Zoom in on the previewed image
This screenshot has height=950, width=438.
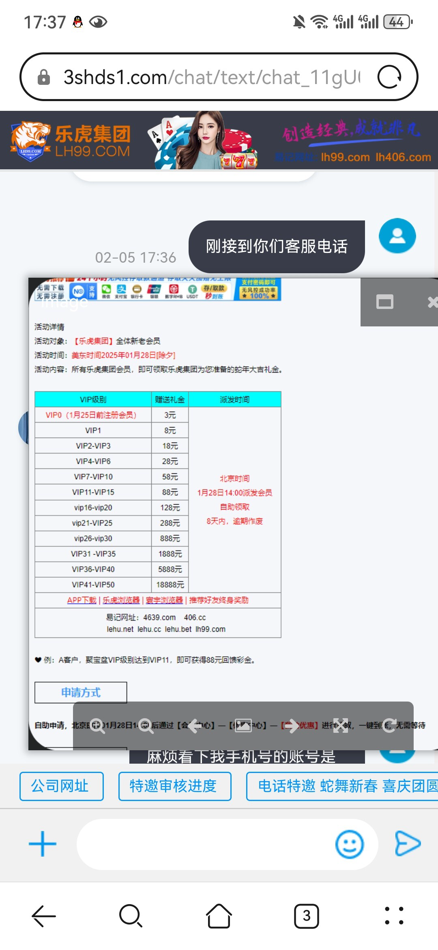click(97, 725)
